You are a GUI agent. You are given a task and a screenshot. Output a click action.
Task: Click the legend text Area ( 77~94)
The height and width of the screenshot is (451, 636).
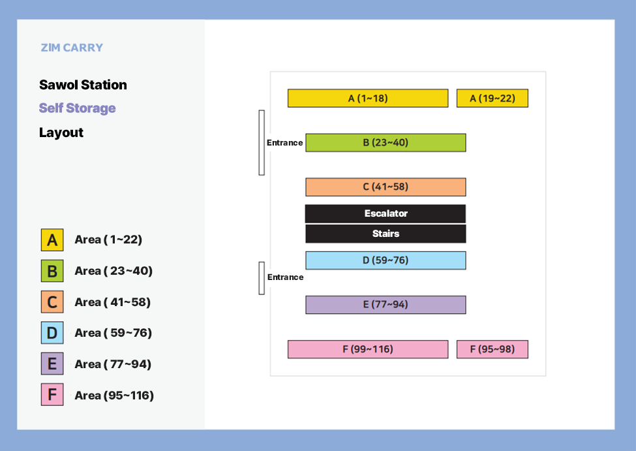(113, 364)
